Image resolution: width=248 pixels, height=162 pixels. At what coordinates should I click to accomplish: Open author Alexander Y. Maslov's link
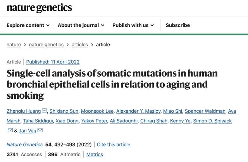click(138, 111)
